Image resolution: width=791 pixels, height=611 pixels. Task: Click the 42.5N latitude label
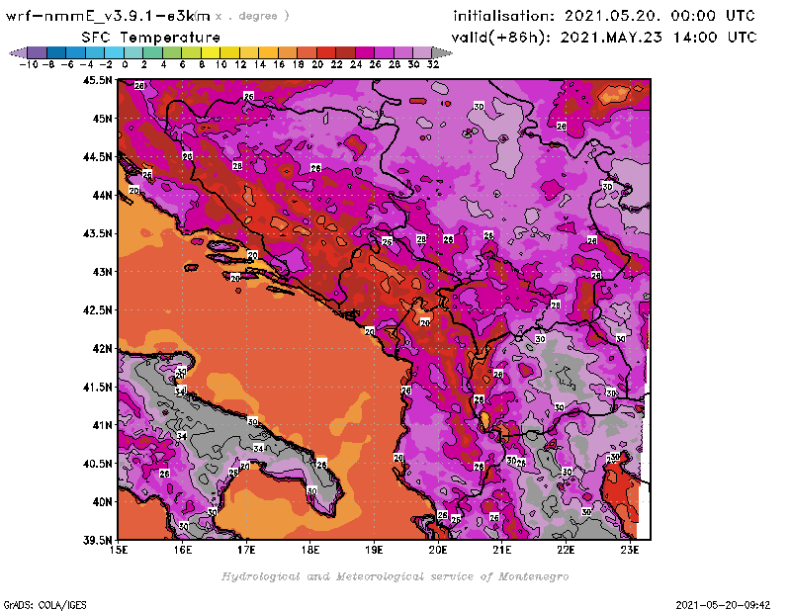[98, 310]
